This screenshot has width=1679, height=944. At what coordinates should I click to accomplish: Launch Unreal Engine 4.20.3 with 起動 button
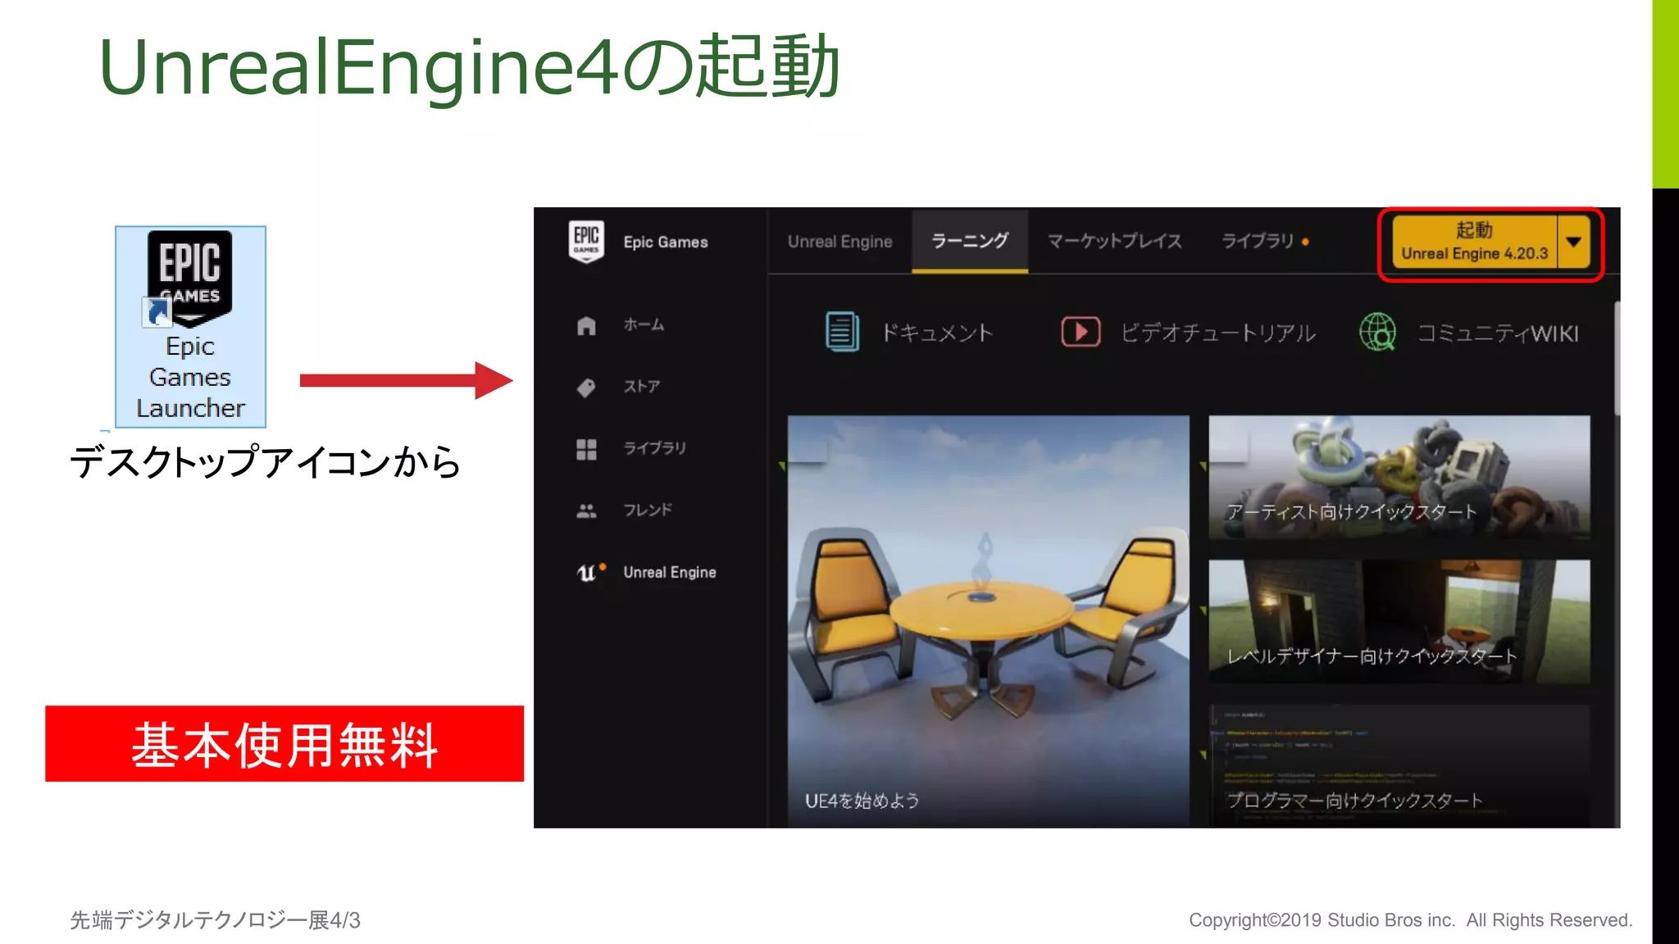[1474, 242]
